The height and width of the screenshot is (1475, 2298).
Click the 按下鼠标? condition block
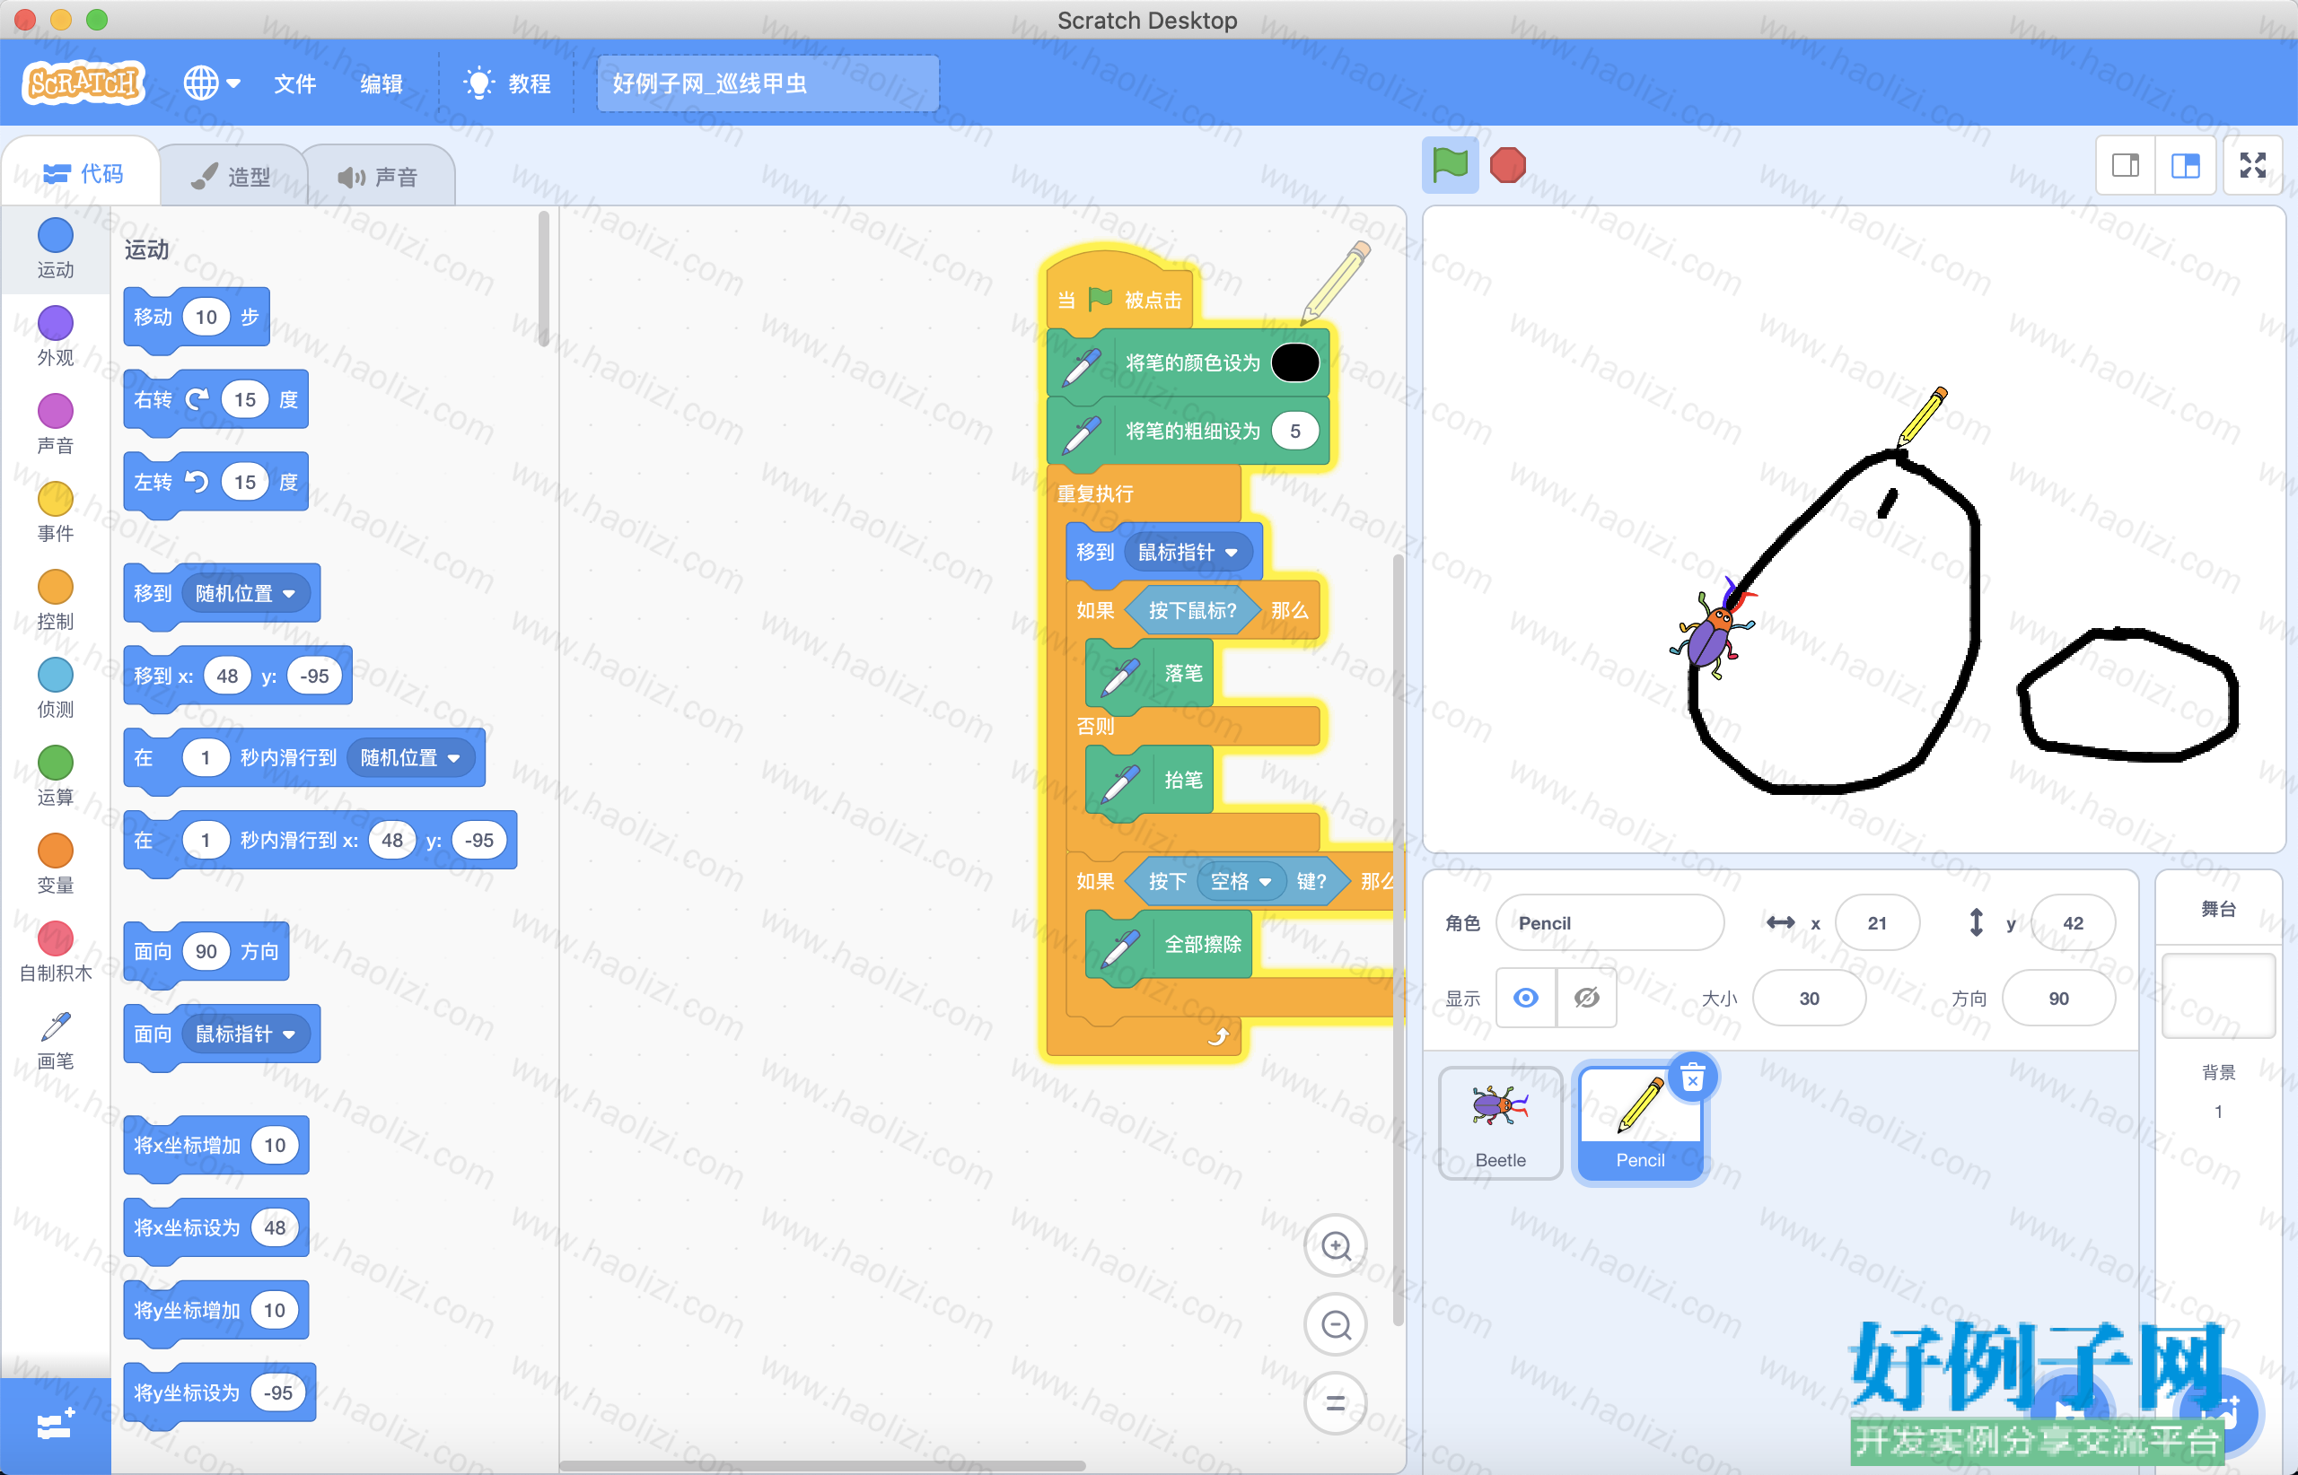click(x=1191, y=610)
